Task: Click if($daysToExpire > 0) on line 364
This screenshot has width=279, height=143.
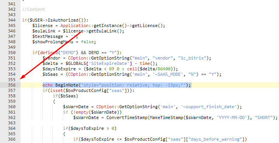Action: pyautogui.click(x=90, y=128)
